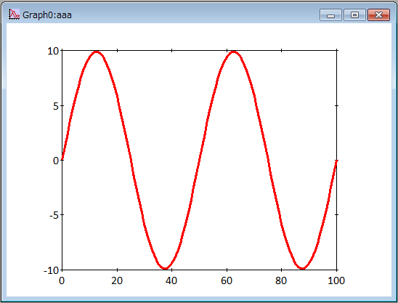The height and width of the screenshot is (303, 398).
Task: Minimize the Graph0:aaa window
Action: pos(330,15)
